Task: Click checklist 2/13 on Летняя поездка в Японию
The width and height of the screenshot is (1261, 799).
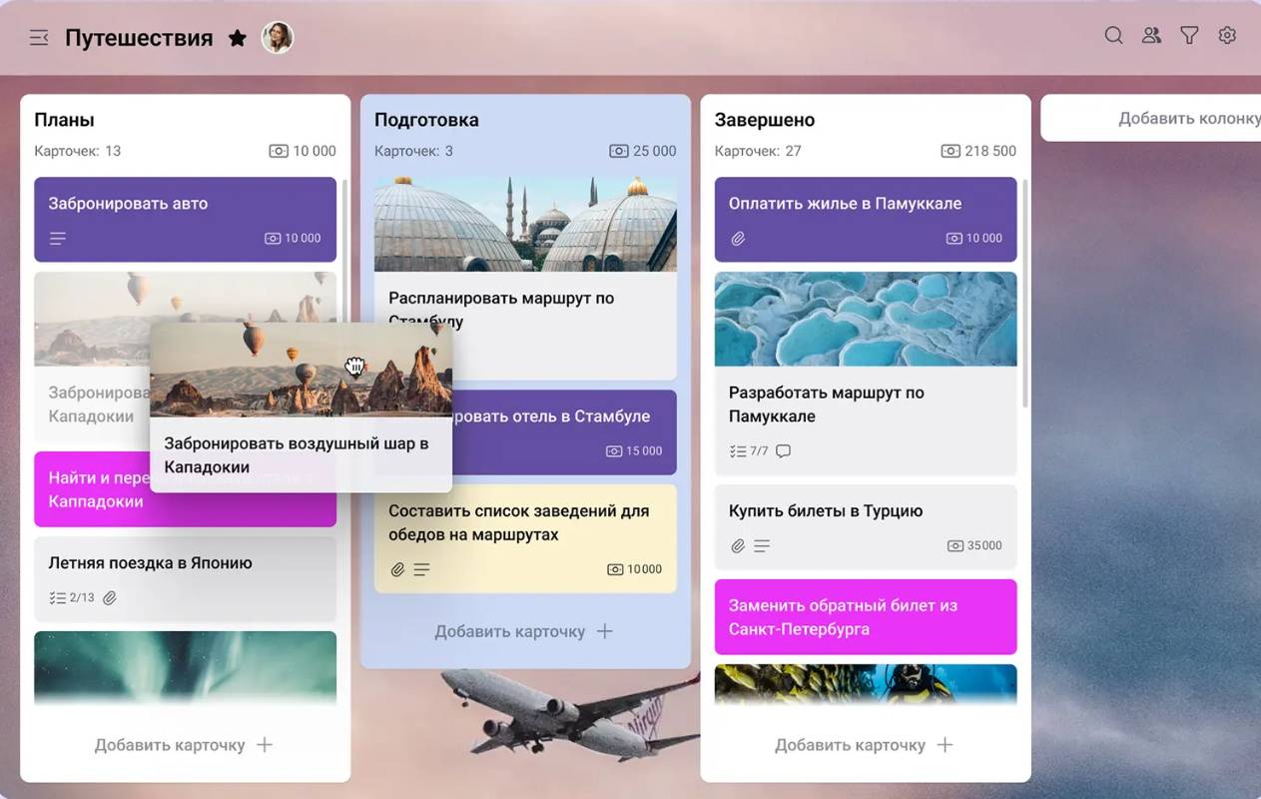Action: pyautogui.click(x=72, y=598)
